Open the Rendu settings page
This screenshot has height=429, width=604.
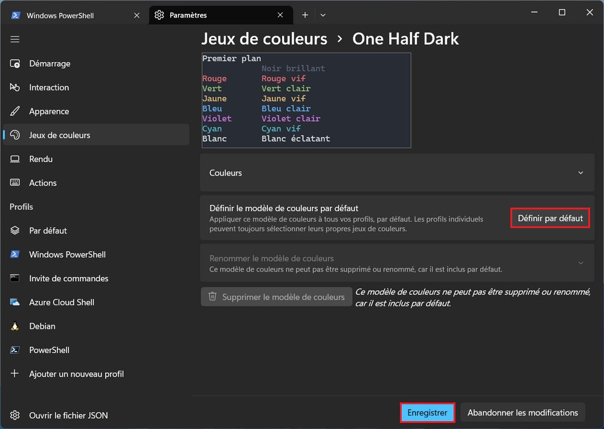(96, 159)
